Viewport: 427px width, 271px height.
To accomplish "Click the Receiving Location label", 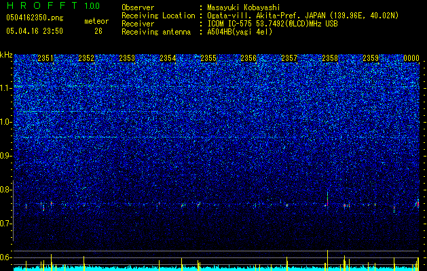I will pyautogui.click(x=158, y=16).
